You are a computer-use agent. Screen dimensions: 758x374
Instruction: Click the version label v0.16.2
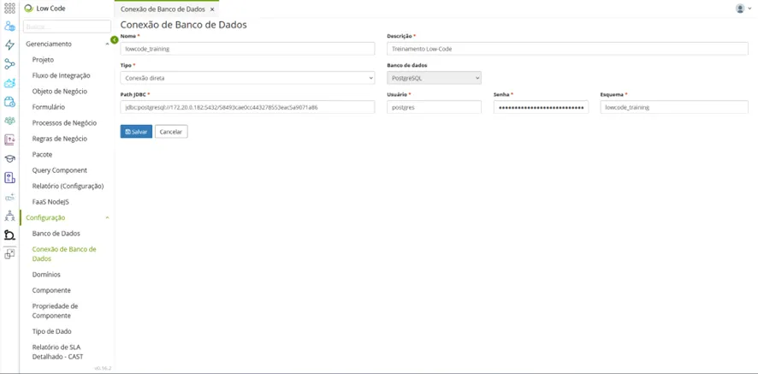103,368
